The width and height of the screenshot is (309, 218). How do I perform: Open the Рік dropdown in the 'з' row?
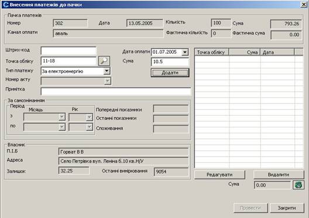click(x=90, y=117)
